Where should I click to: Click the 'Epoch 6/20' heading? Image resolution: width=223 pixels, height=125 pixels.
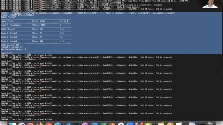coord(6,93)
